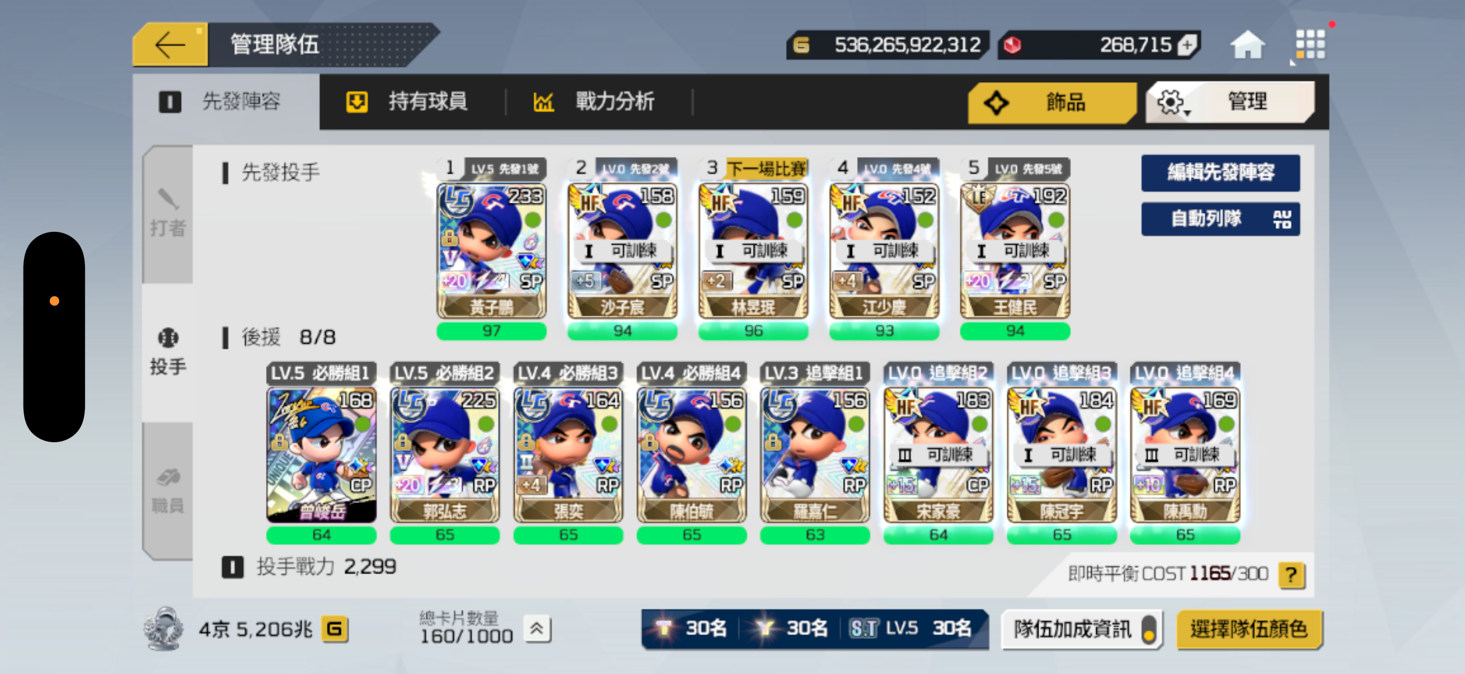
Task: Click the 選擇隊伍顏色 button
Action: tap(1249, 629)
